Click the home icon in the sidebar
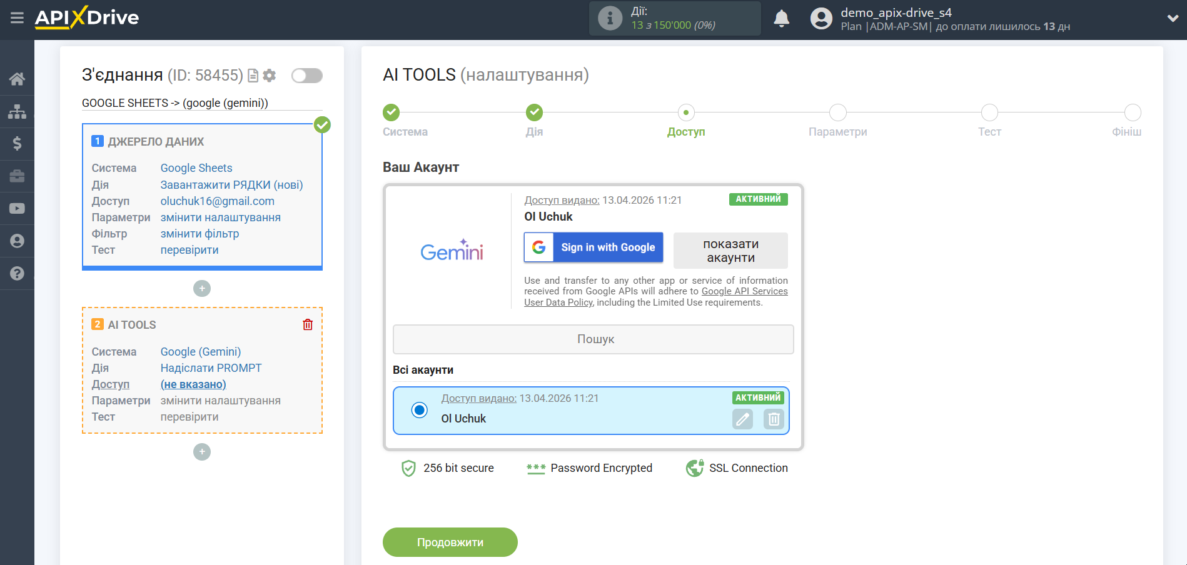1187x565 pixels. (x=17, y=79)
